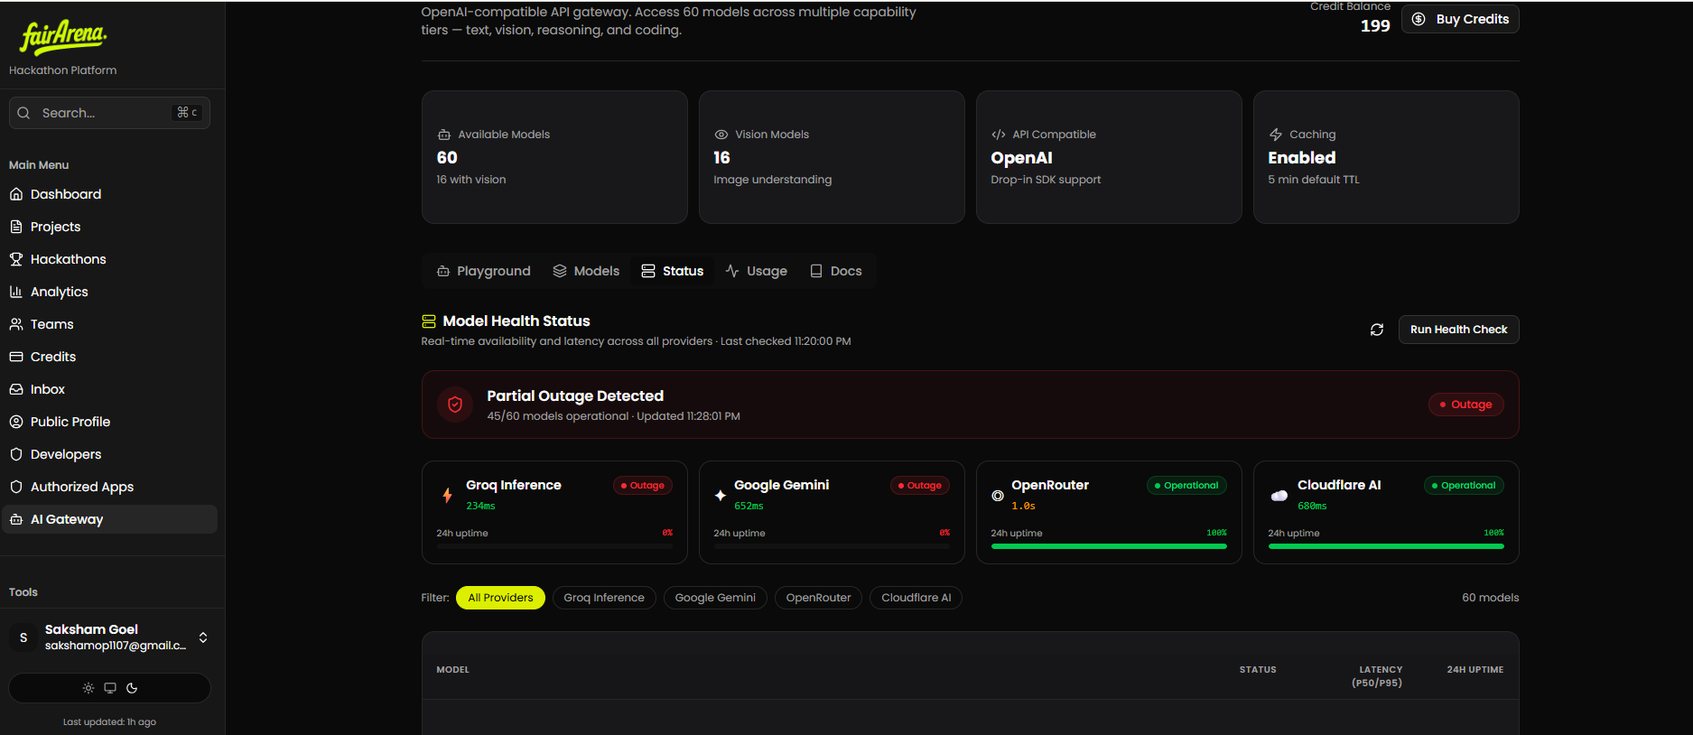The height and width of the screenshot is (735, 1693).
Task: Click the "Last updated: 1h ago" text
Action: 109,722
